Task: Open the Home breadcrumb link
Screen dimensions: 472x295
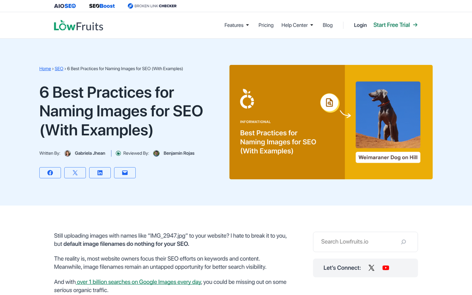Action: pyautogui.click(x=45, y=68)
